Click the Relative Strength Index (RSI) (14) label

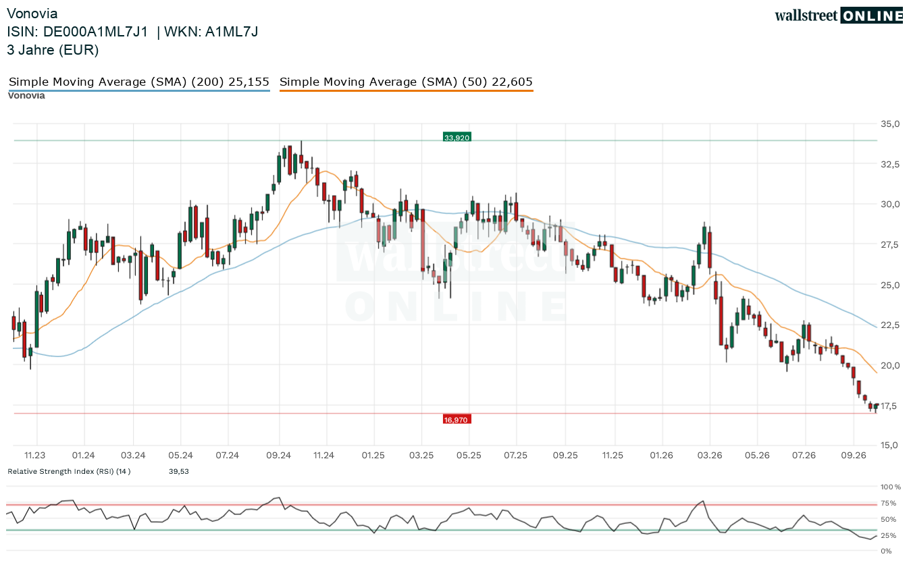coord(69,471)
